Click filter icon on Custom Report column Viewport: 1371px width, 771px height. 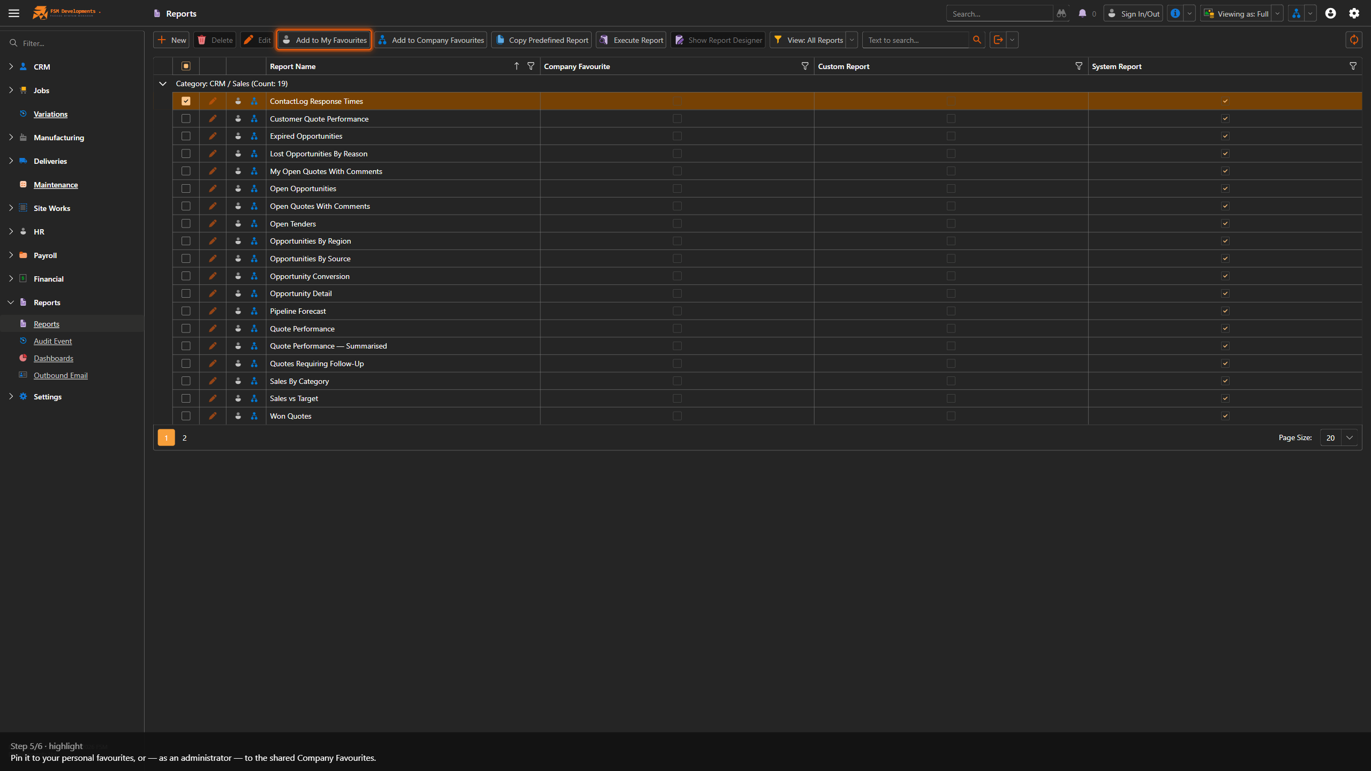coord(1079,66)
